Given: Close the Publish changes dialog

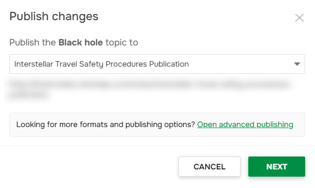Looking at the screenshot, I should pos(299,18).
